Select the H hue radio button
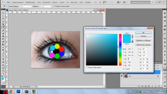 (124, 49)
